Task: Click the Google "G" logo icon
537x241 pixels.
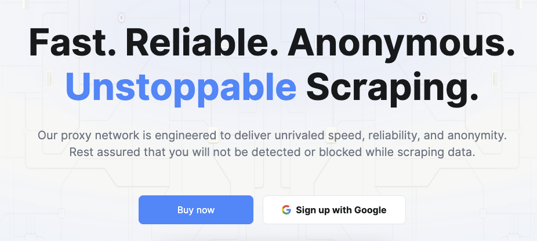Action: 286,210
